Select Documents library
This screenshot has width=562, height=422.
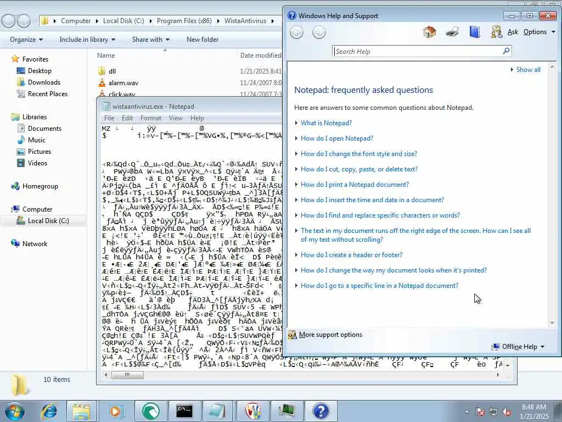[x=44, y=129]
